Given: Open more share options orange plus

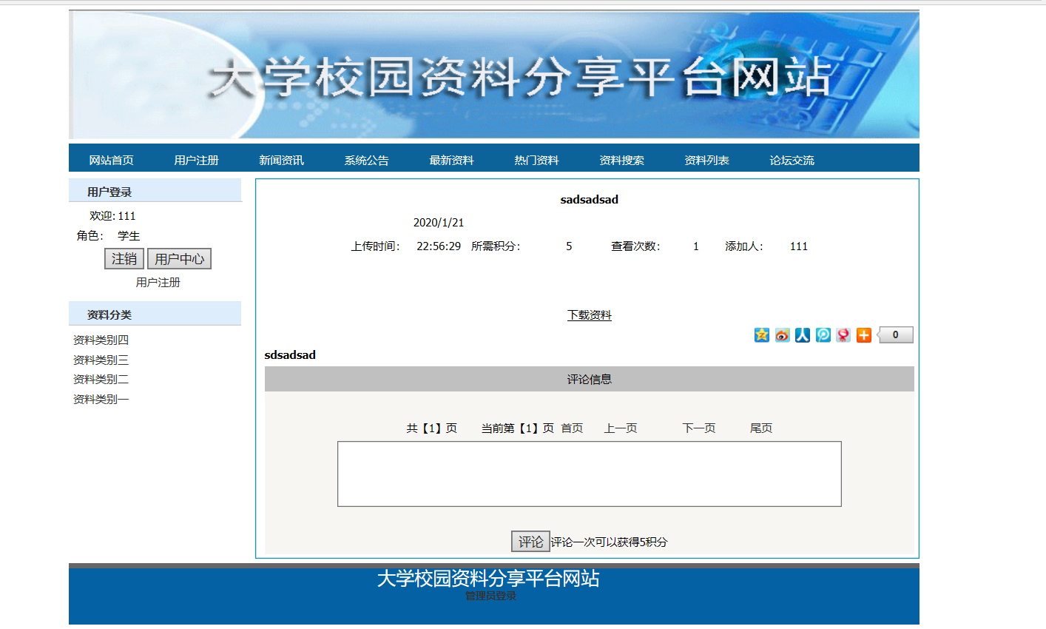Looking at the screenshot, I should [863, 335].
